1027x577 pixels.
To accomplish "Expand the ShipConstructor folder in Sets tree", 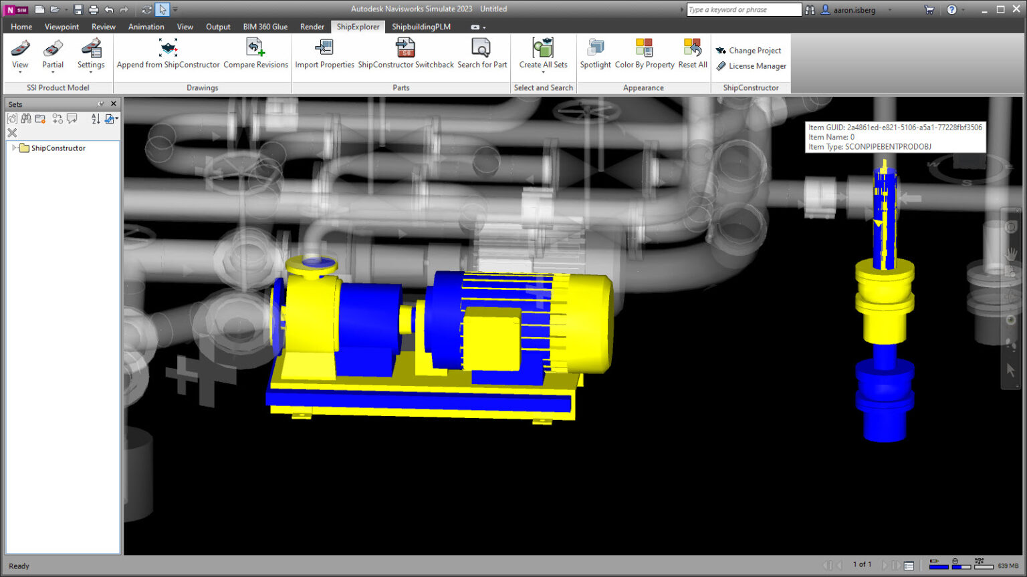I will [14, 148].
